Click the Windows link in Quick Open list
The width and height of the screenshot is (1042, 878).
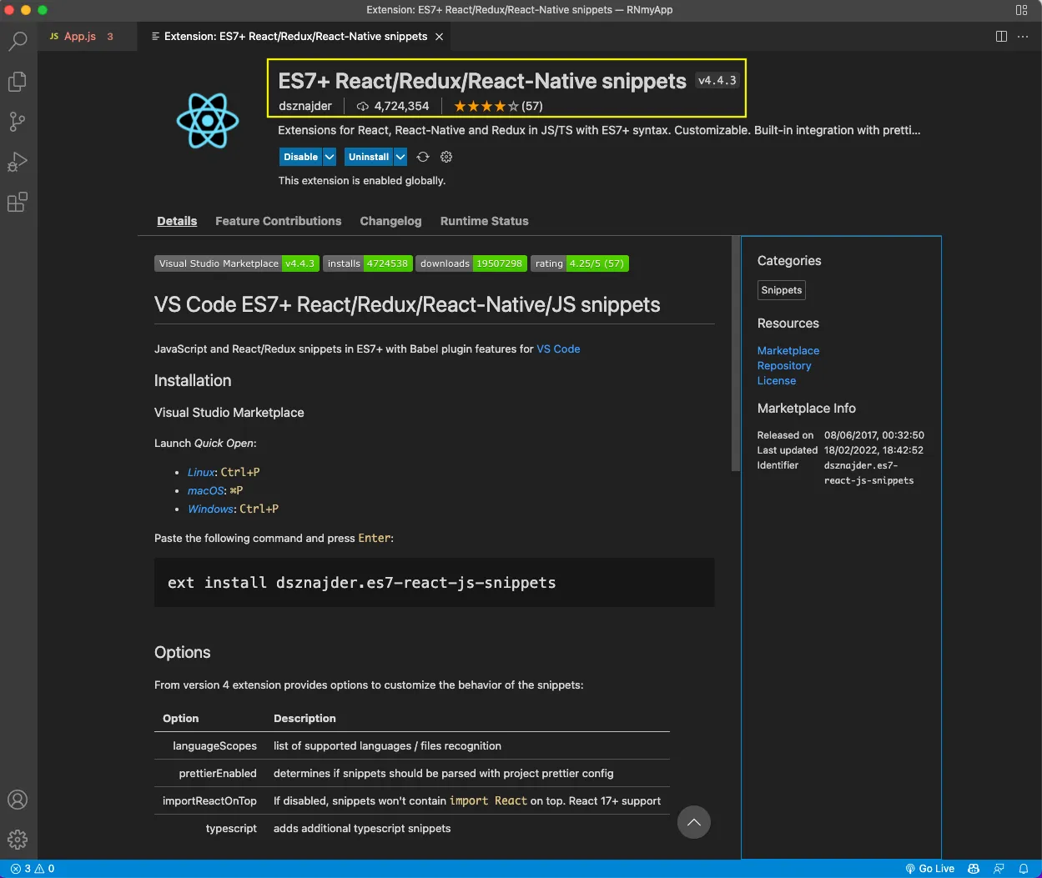pyautogui.click(x=210, y=509)
